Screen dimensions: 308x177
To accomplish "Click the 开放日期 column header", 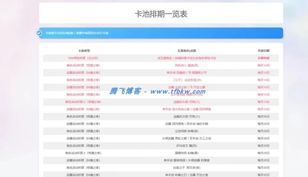I will tap(263, 51).
